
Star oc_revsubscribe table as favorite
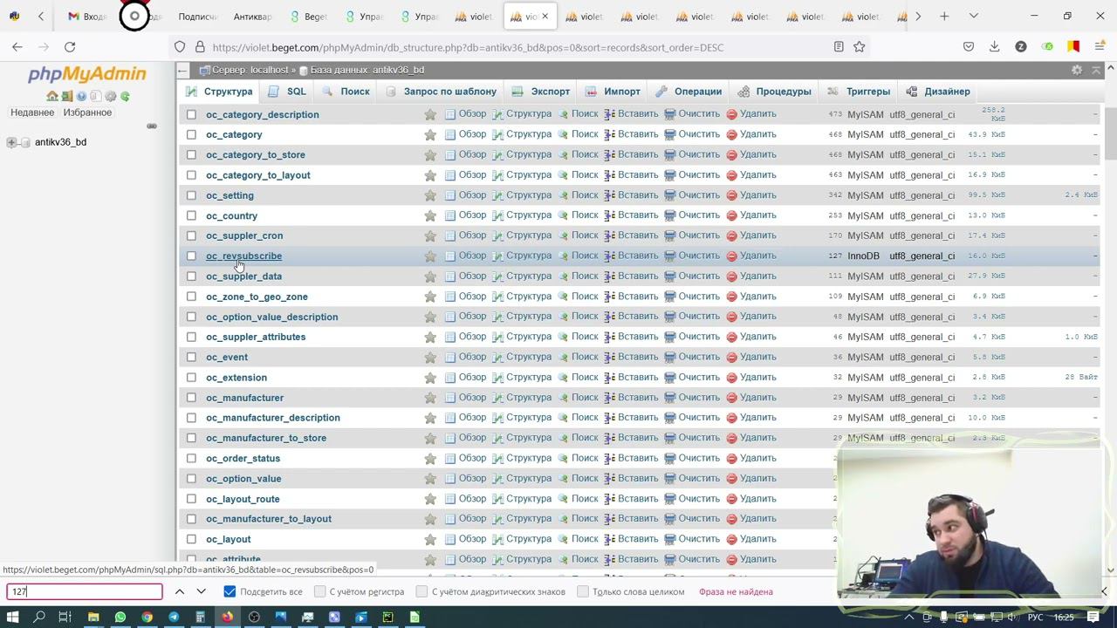pos(430,256)
